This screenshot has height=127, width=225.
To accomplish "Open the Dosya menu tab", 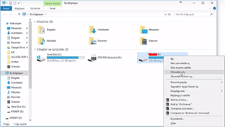I will pyautogui.click(x=6, y=8).
